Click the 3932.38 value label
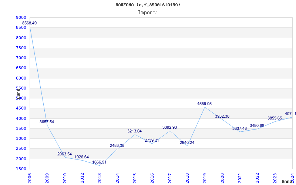296x185 pixels. [x=222, y=116]
